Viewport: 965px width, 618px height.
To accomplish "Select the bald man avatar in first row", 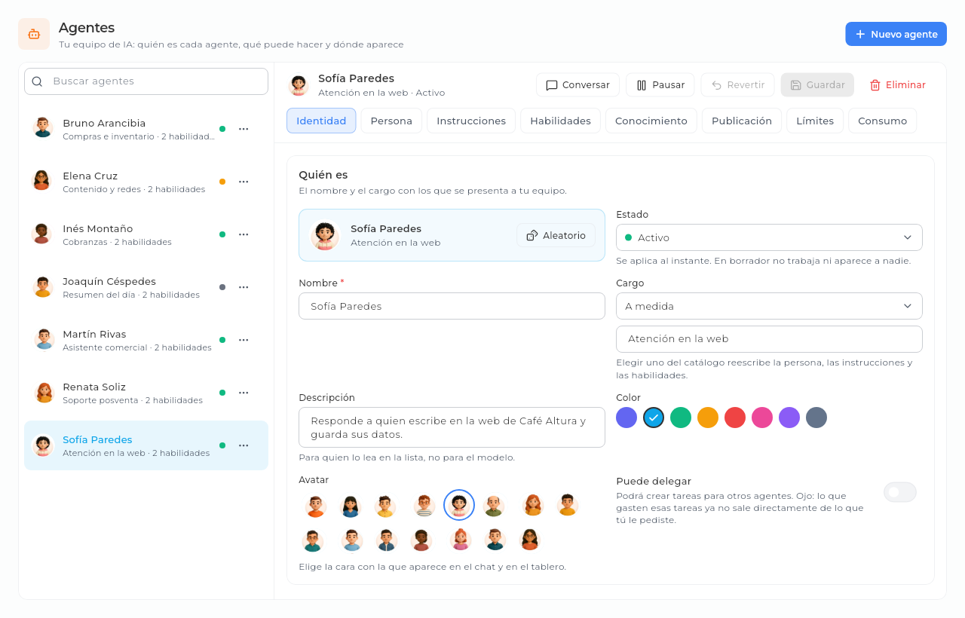I will (x=494, y=506).
